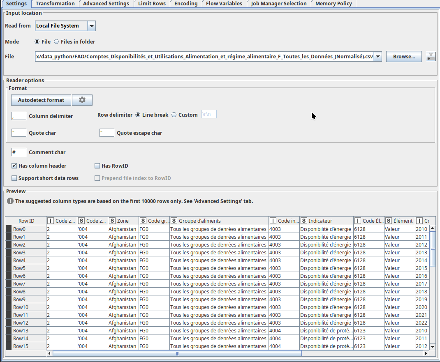Open the Read from dropdown
The width and height of the screenshot is (440, 362).
[91, 26]
